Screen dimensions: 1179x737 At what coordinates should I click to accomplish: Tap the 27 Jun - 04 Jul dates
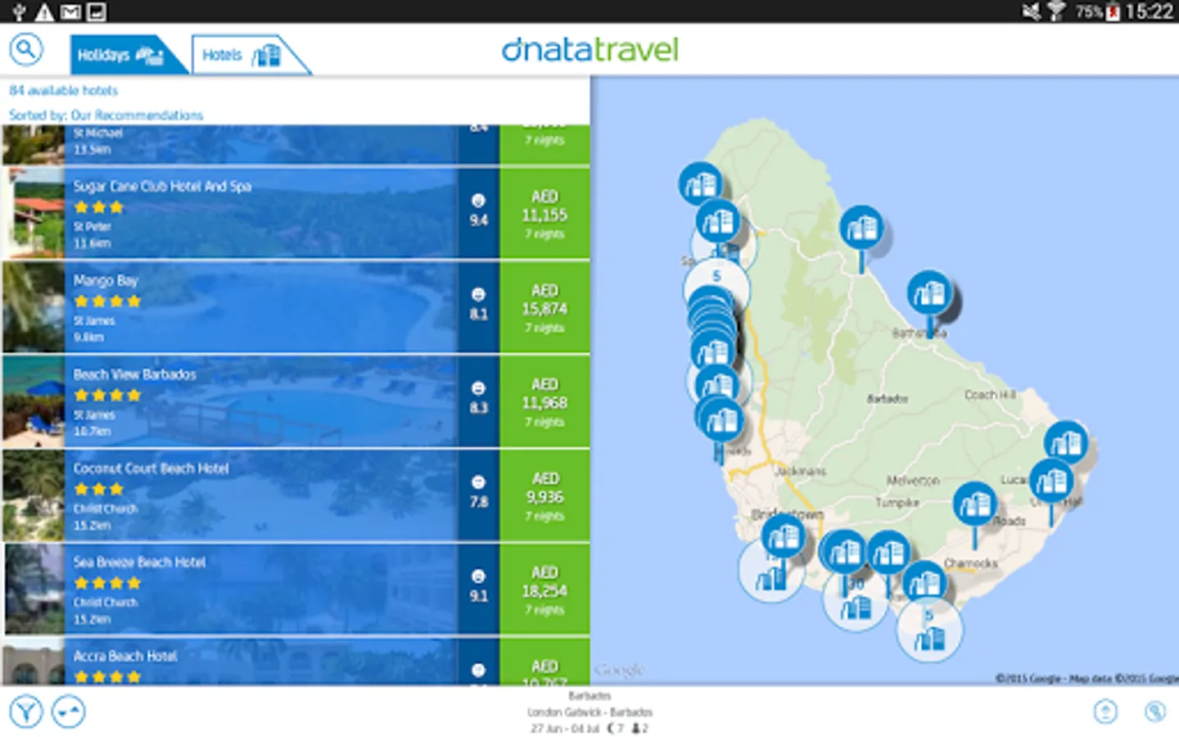[x=564, y=728]
